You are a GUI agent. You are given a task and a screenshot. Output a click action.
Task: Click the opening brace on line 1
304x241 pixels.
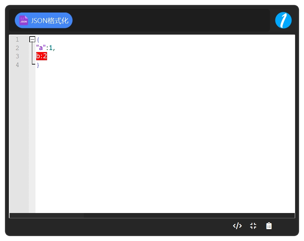coord(38,40)
